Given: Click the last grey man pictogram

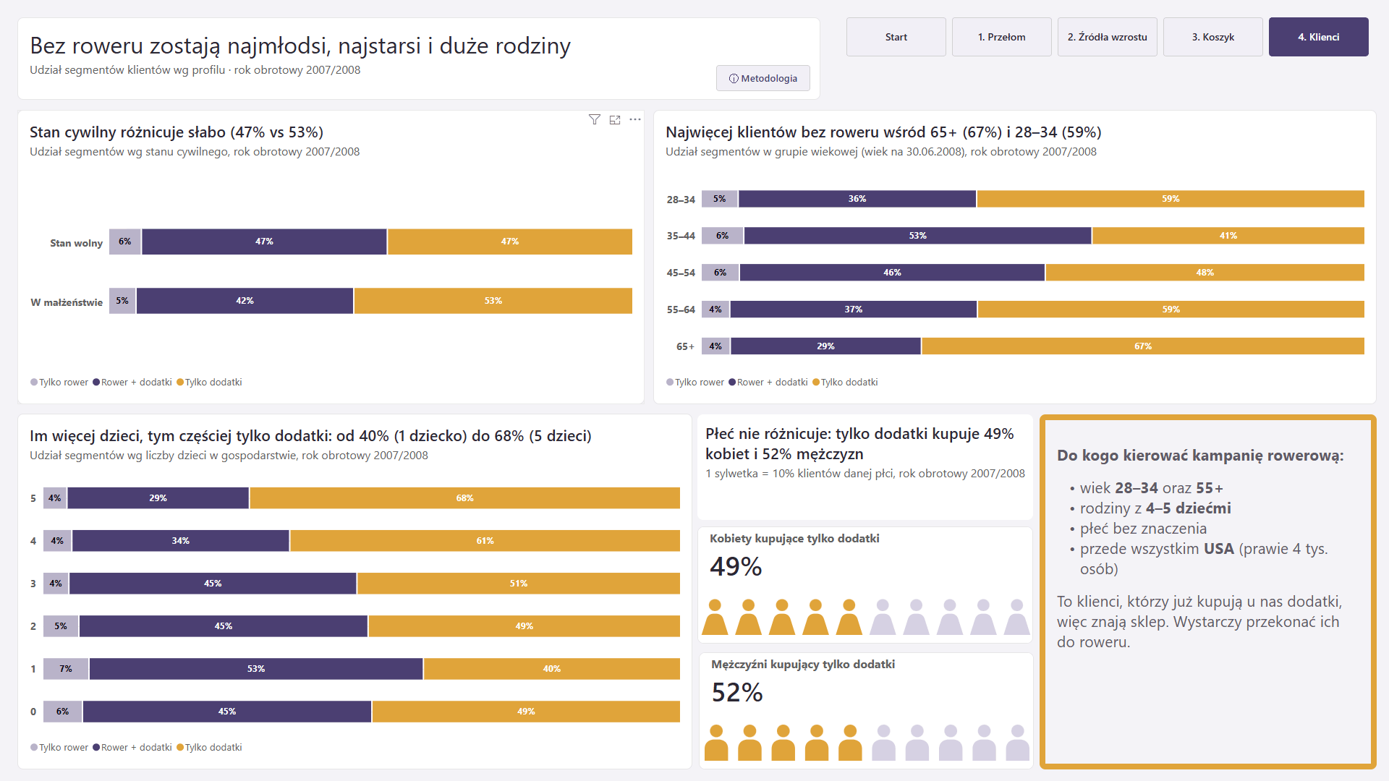Looking at the screenshot, I should point(1018,743).
